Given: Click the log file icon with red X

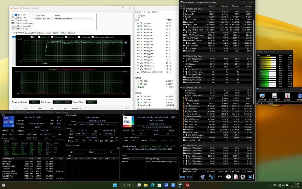Looking at the screenshot, I should [x=236, y=177].
